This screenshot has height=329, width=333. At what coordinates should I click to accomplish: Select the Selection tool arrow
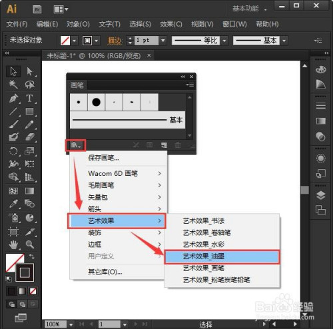click(13, 71)
